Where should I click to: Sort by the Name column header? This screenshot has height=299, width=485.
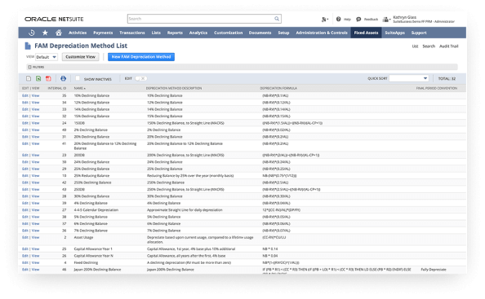coord(79,88)
